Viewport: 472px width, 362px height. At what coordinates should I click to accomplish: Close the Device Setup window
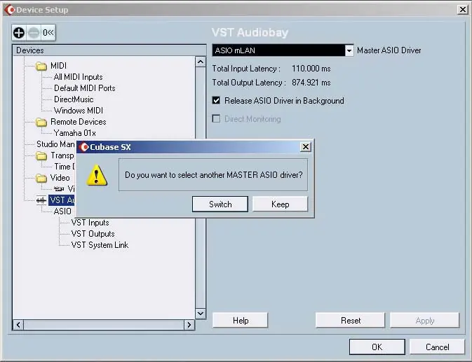point(463,10)
